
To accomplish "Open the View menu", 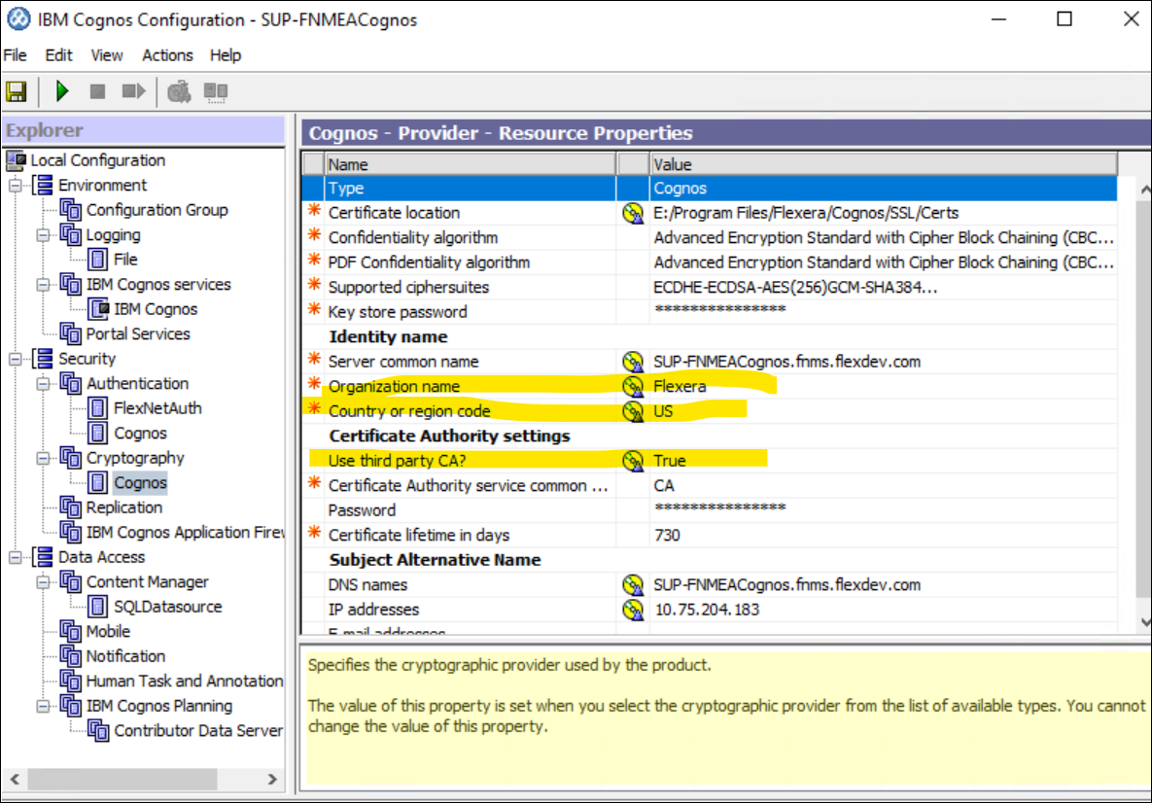I will point(107,55).
